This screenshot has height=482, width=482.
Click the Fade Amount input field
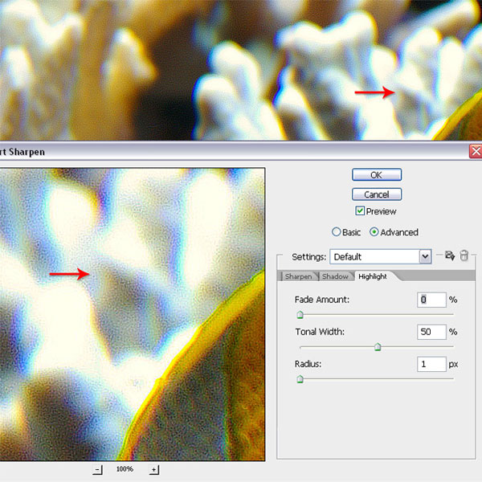point(431,300)
